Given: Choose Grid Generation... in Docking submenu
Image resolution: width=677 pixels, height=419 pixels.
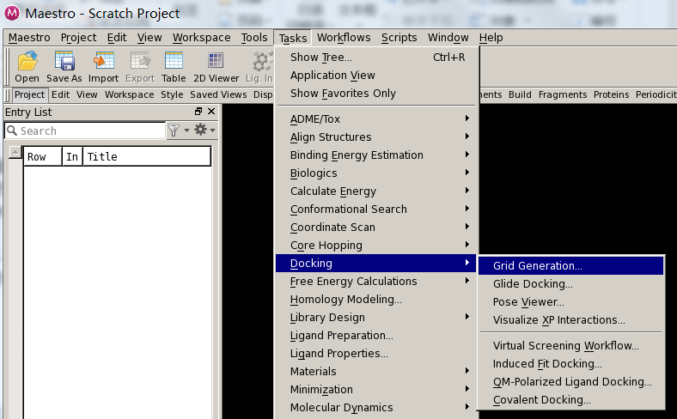Looking at the screenshot, I should click(570, 266).
